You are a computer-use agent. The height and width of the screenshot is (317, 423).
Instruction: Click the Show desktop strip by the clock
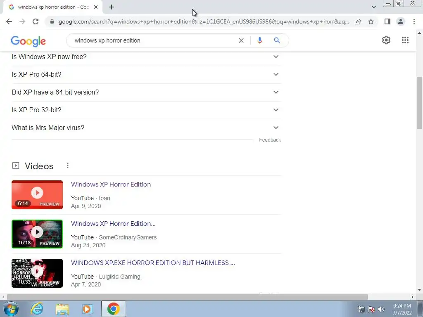click(x=420, y=309)
